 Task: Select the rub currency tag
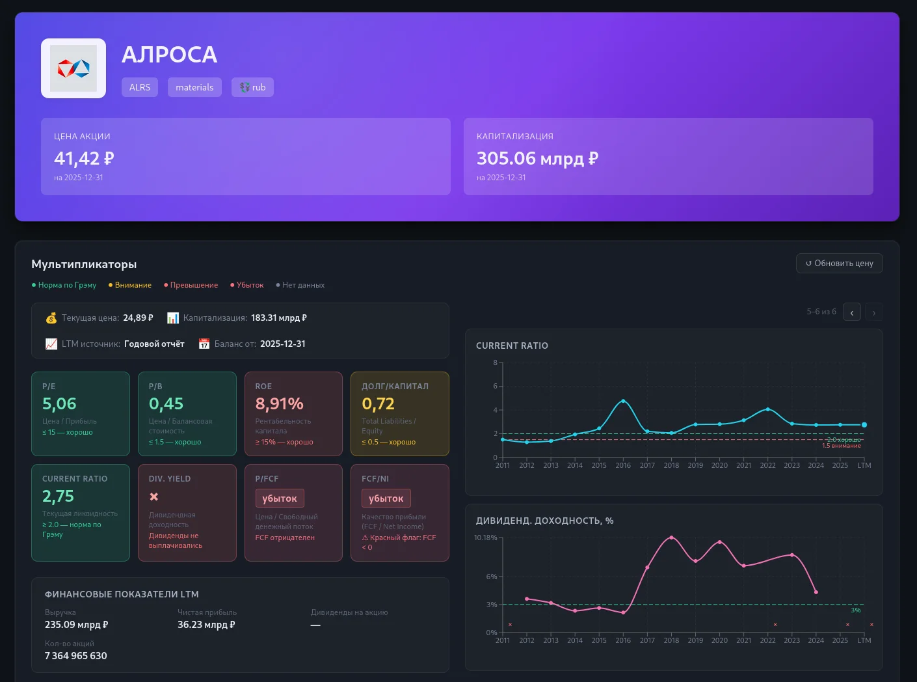click(x=252, y=87)
